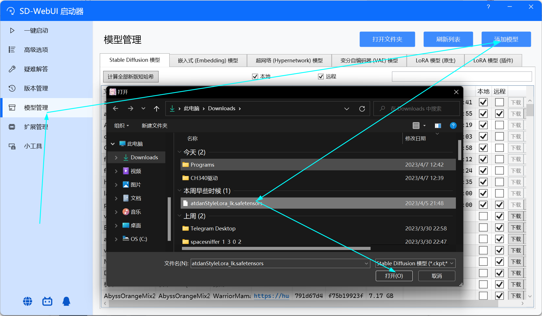The image size is (542, 316).
Task: Switch to LoRA 模型 (插件) tab
Action: (493, 60)
